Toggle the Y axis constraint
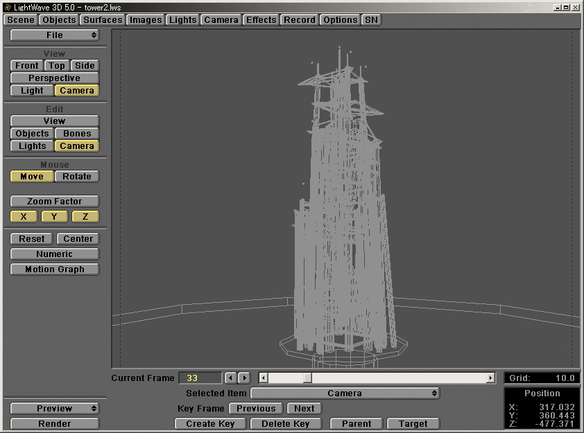The image size is (584, 433). pos(54,216)
